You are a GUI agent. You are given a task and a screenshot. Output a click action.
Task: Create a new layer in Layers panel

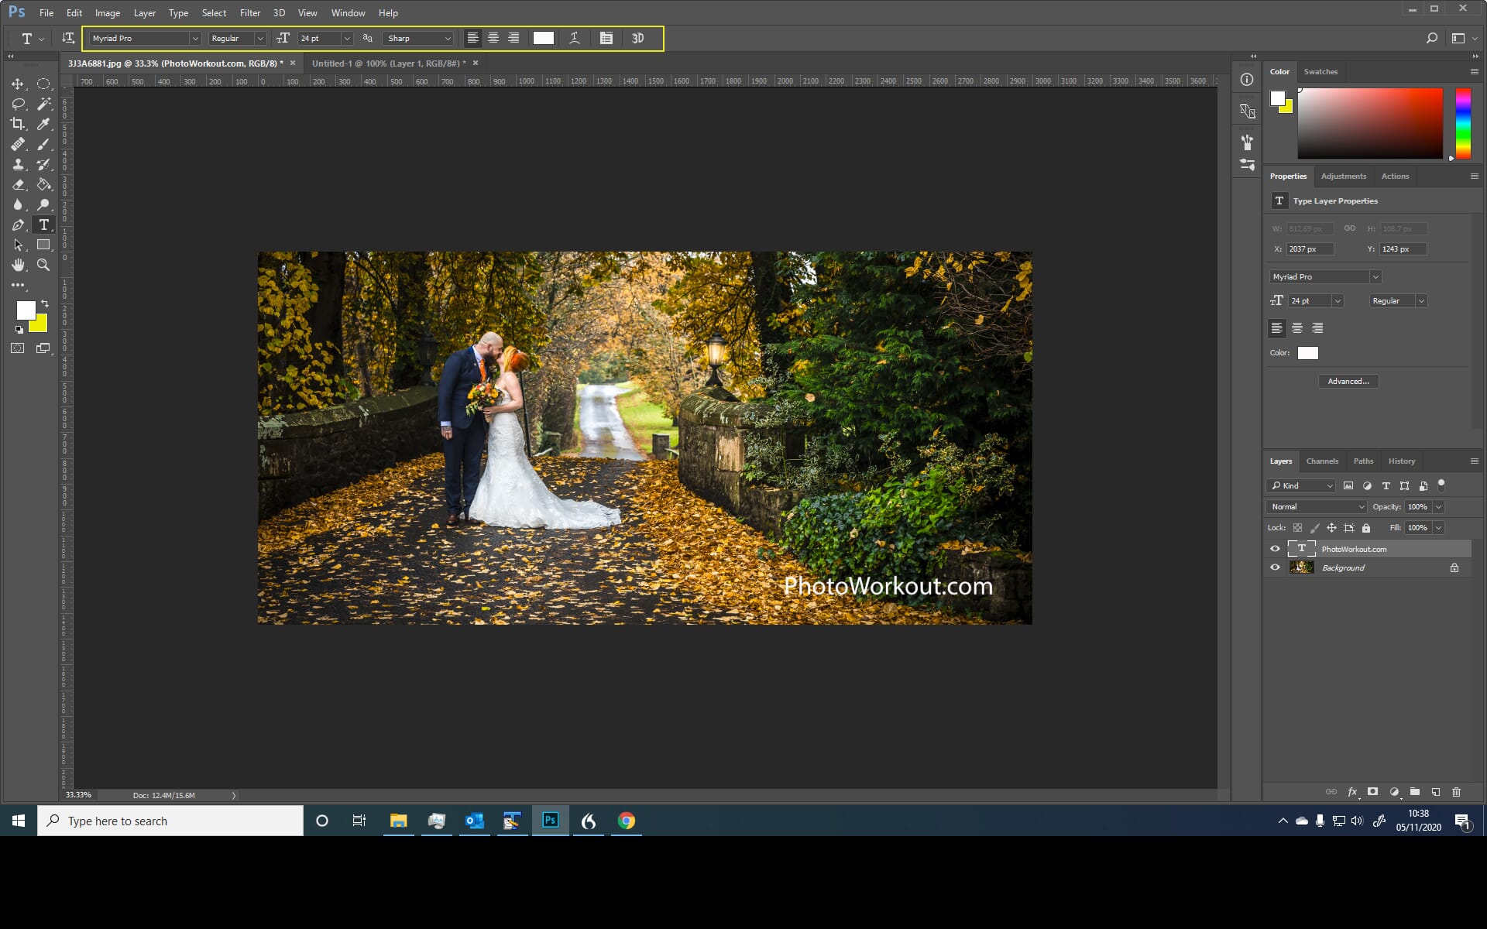(1437, 792)
